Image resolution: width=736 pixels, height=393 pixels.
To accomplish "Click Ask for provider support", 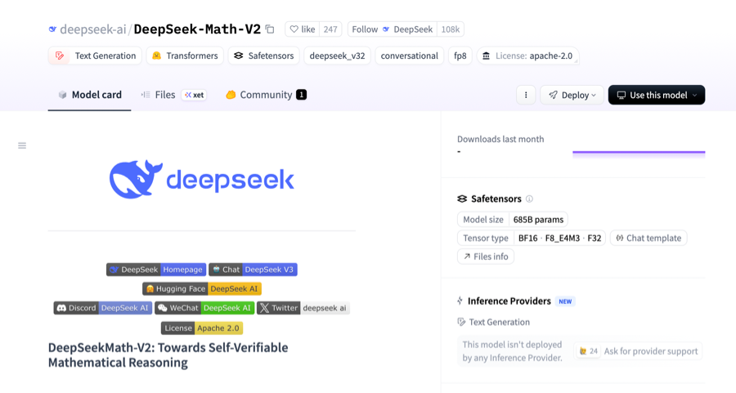I will [x=638, y=351].
